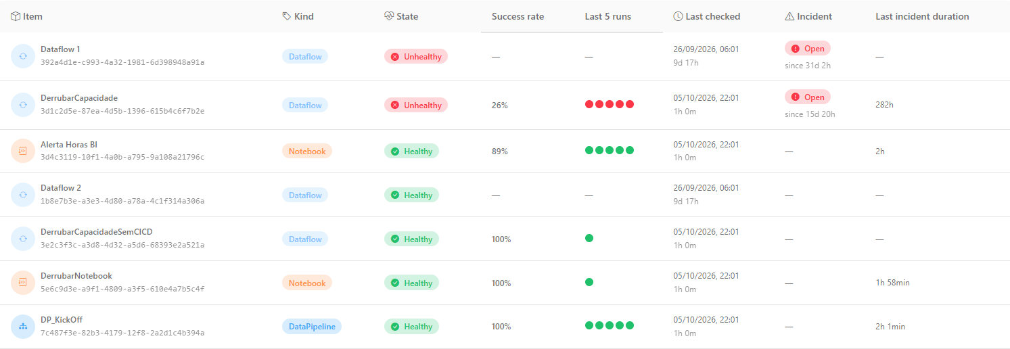The height and width of the screenshot is (349, 1010).
Task: Click the ID 392a4d1e-c993-4a32-1981-6d398948a91a
Action: click(122, 62)
